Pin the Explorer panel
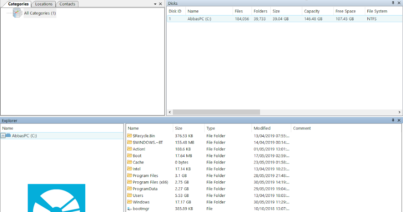This screenshot has width=403, height=212. [393, 120]
